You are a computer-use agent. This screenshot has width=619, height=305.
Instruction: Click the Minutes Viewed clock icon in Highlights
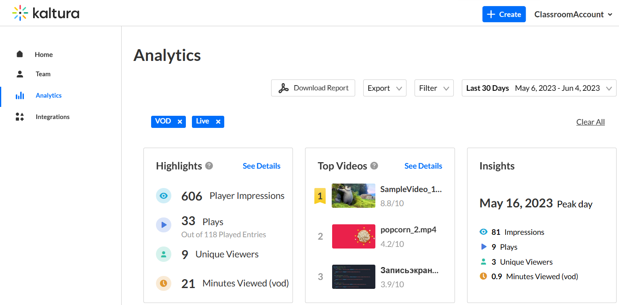[x=164, y=284]
